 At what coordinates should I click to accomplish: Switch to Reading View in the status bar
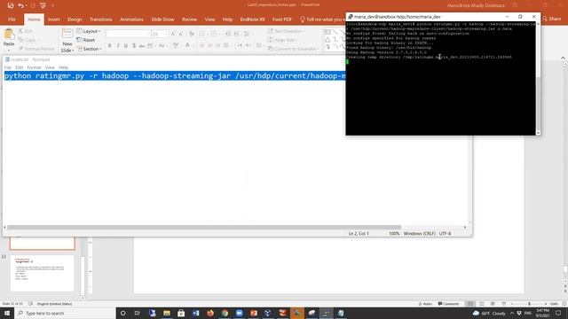click(493, 304)
